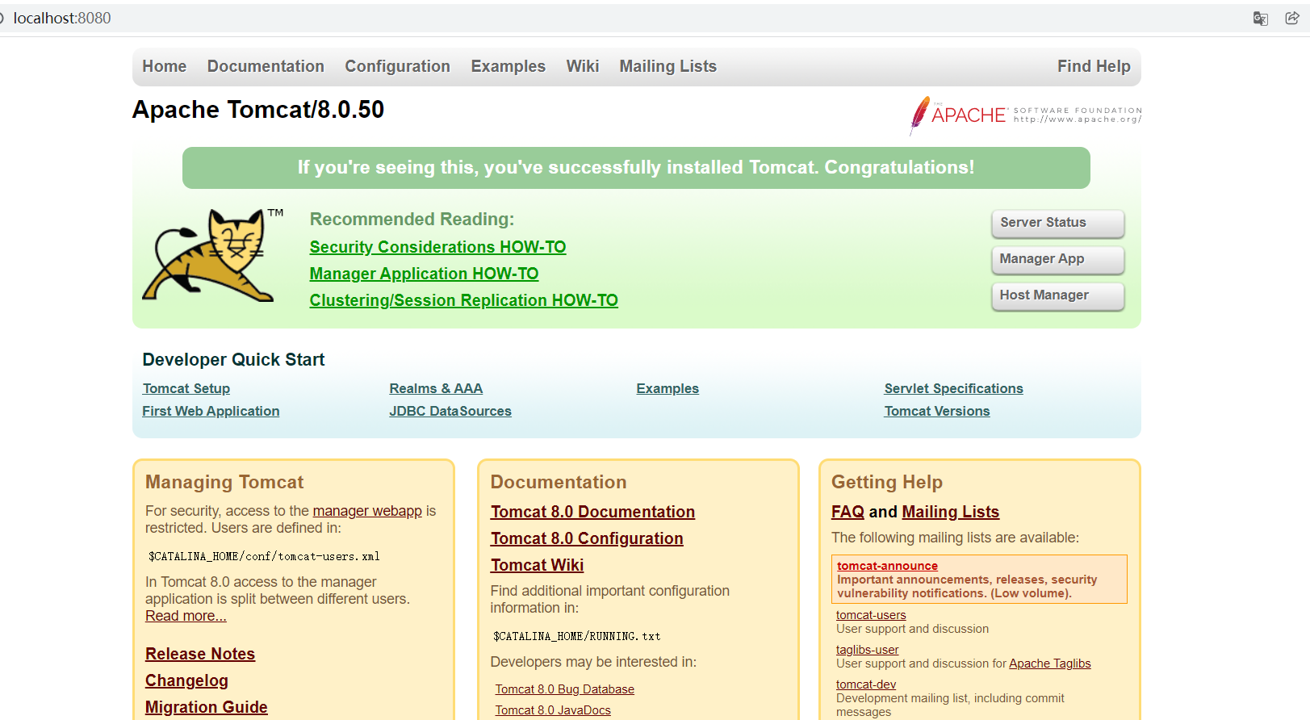Open the tomcat-announce mailing list link
1310x720 pixels.
(x=887, y=566)
